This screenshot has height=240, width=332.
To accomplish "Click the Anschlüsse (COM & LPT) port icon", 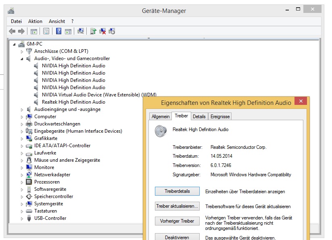I will [29, 51].
